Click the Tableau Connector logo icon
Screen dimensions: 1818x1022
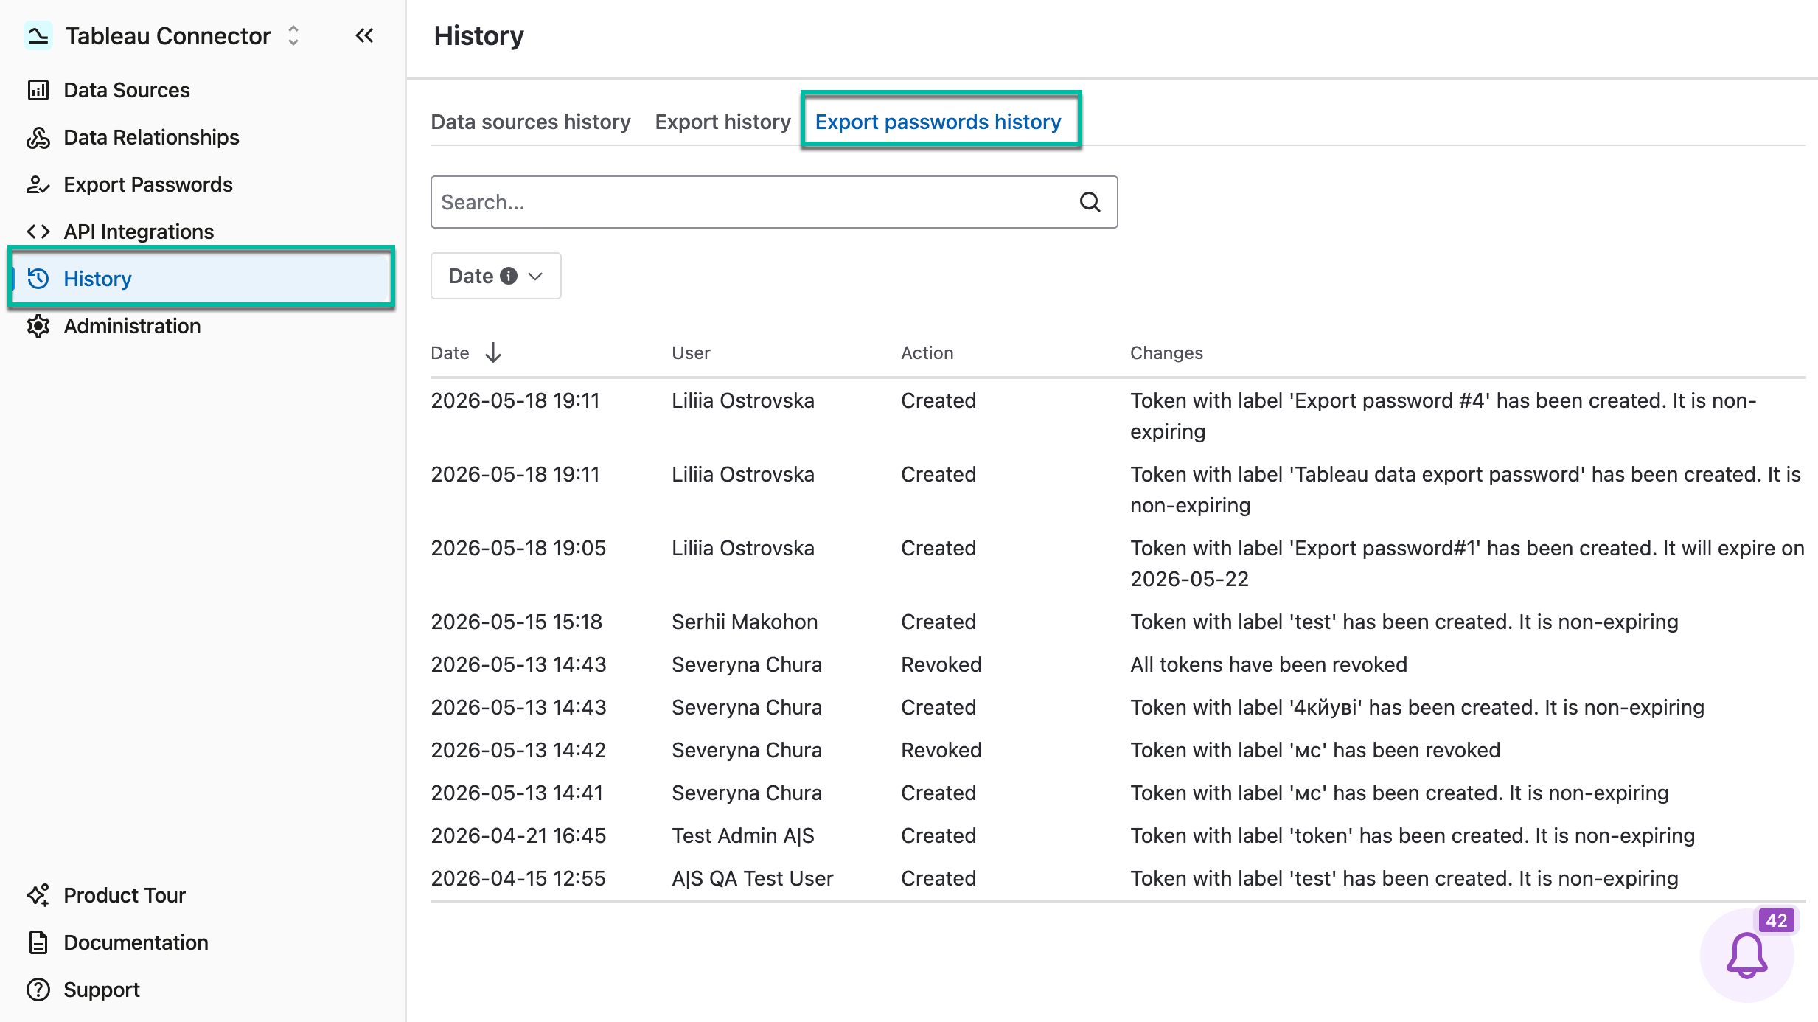pos(38,35)
